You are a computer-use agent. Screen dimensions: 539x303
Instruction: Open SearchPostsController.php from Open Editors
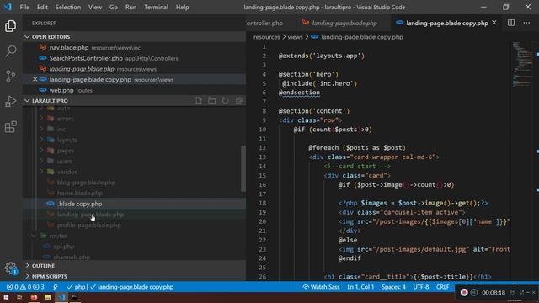point(86,58)
